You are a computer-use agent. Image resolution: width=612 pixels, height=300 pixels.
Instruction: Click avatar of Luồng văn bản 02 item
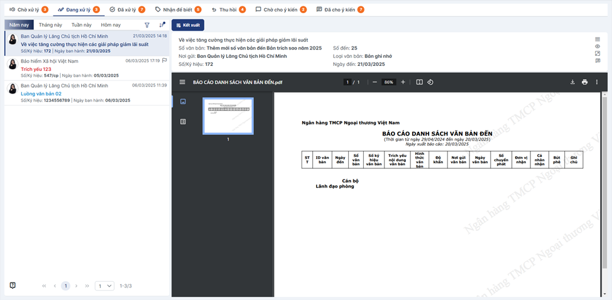pyautogui.click(x=13, y=89)
